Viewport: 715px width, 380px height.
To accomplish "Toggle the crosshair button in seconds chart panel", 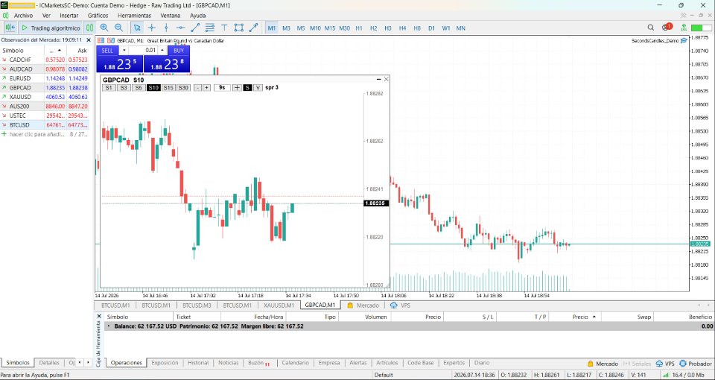I will point(237,88).
